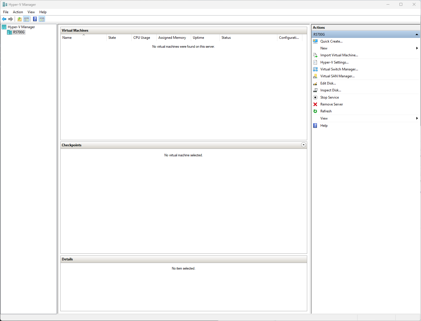Click Inspect Disk action
The image size is (421, 321).
click(x=331, y=90)
